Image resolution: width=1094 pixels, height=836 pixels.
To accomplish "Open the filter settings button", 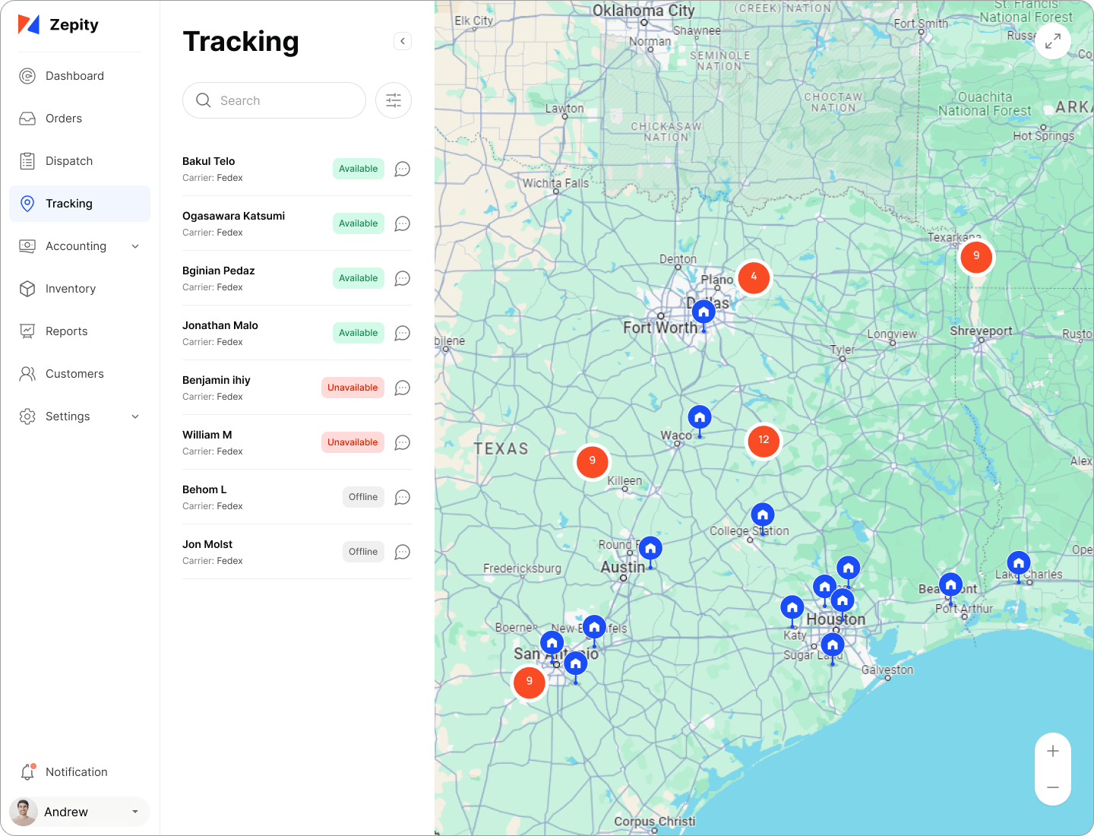I will (x=394, y=100).
